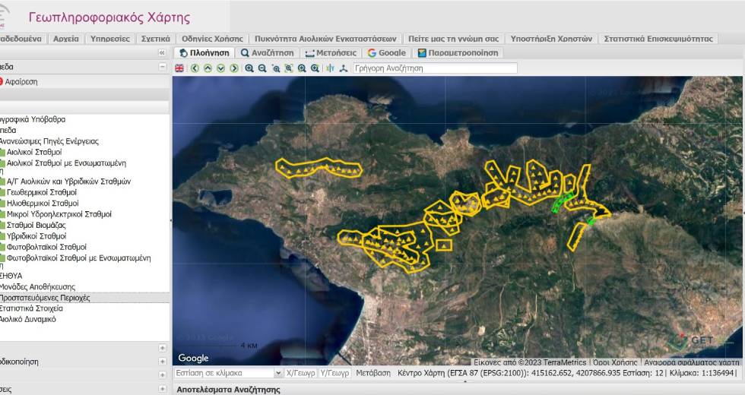The image size is (745, 395).
Task: Open Στατιστικά Επισκεψιμότητας menu
Action: coord(658,39)
